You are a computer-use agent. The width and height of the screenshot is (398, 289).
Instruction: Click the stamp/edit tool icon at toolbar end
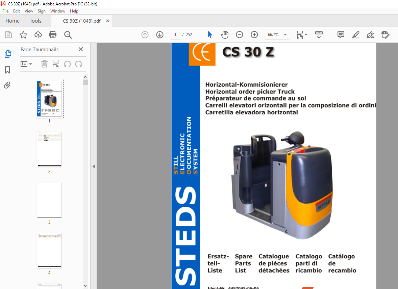[x=385, y=35]
